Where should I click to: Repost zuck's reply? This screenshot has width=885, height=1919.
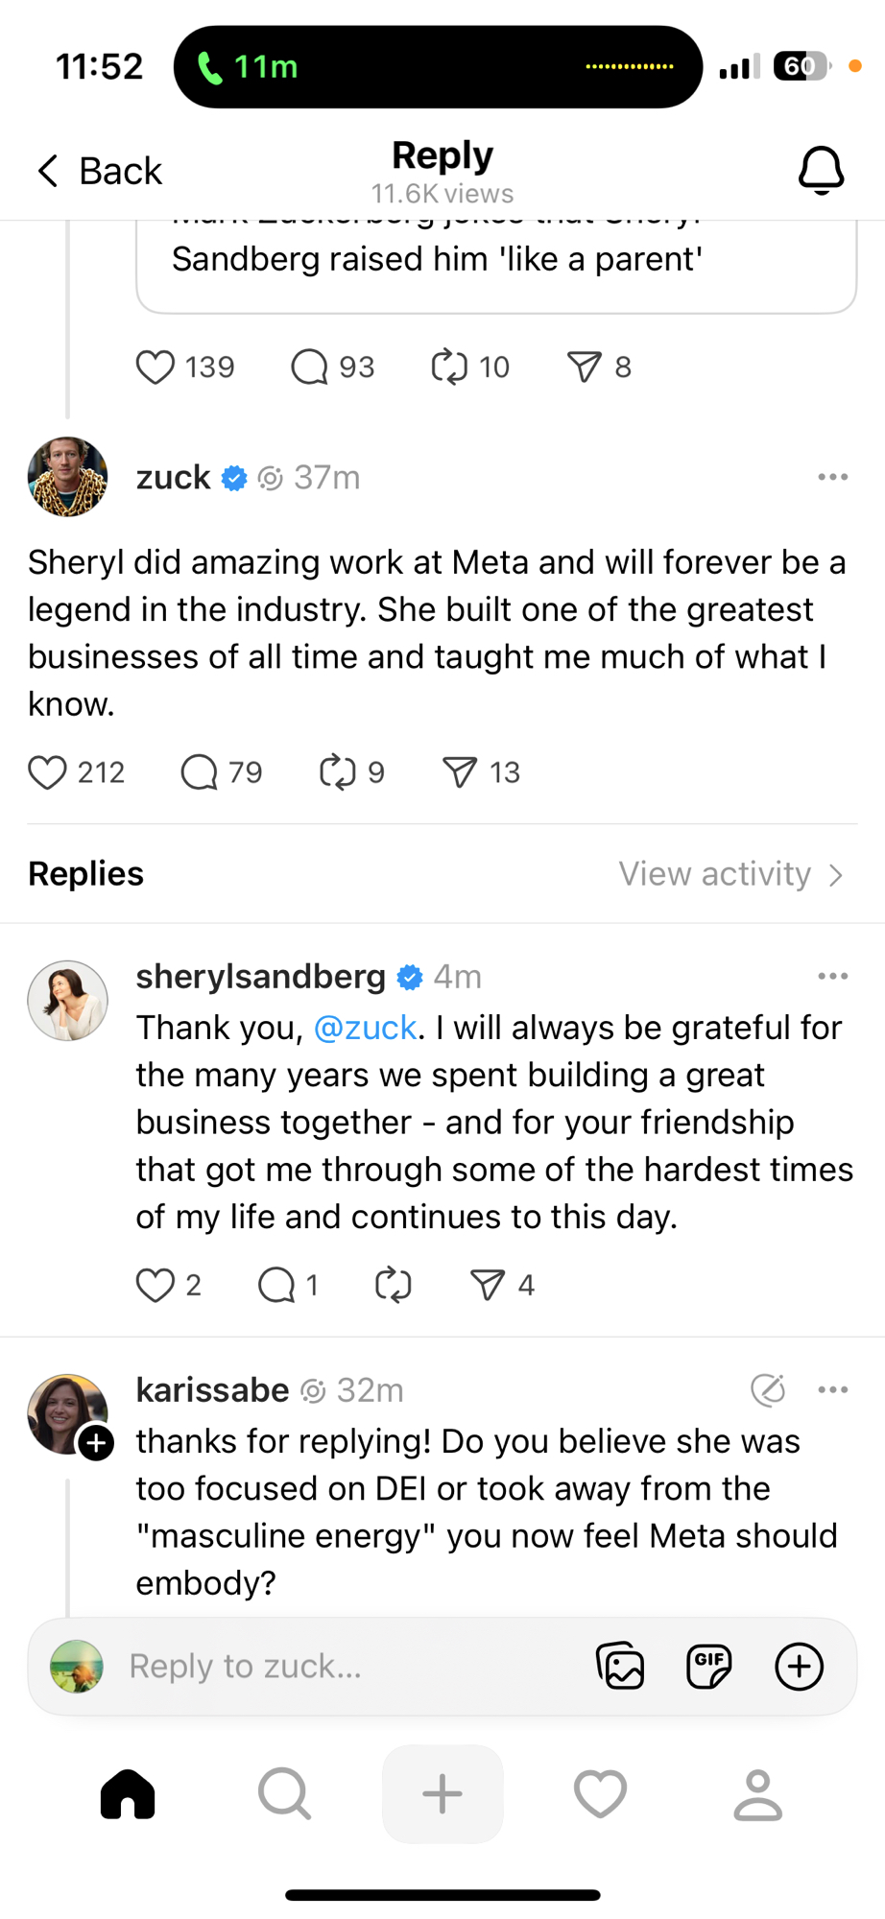coord(338,772)
